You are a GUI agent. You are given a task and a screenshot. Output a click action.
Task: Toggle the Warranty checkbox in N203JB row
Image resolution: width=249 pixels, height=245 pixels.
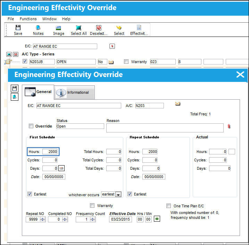(x=126, y=62)
